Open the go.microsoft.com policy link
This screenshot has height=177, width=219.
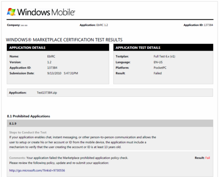pos(37,170)
